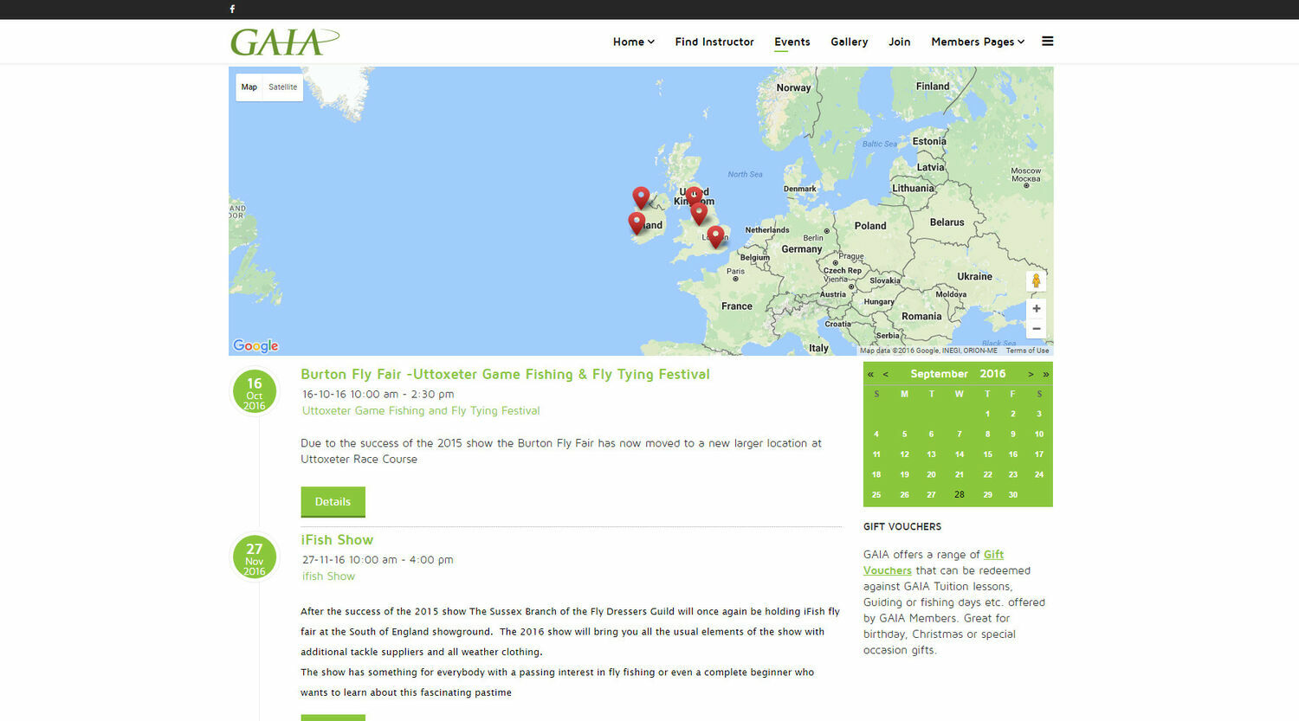This screenshot has width=1299, height=721.
Task: Select the northernmost marker in England
Action: click(x=694, y=196)
